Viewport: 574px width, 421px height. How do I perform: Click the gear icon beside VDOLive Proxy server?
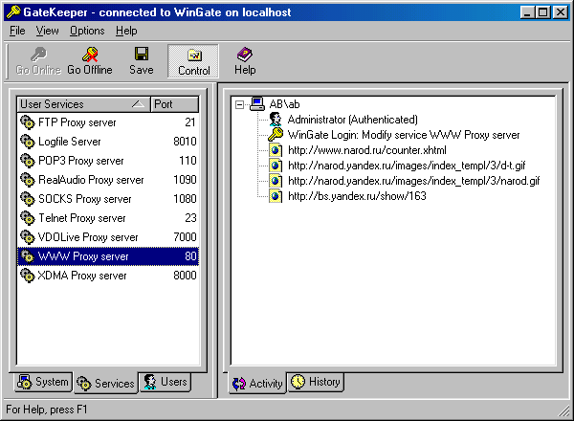[28, 237]
